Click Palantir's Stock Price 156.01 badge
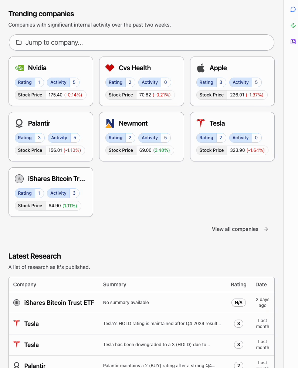The height and width of the screenshot is (368, 298). tap(50, 150)
